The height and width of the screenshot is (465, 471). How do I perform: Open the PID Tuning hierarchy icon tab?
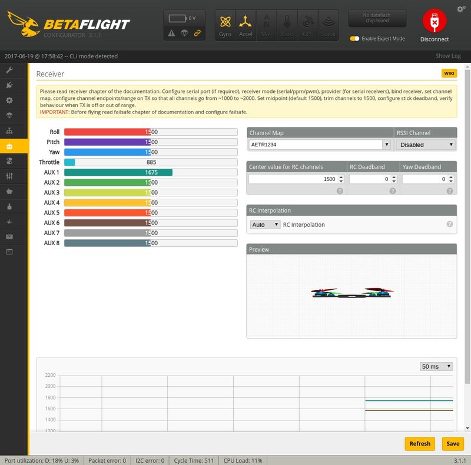coord(9,131)
